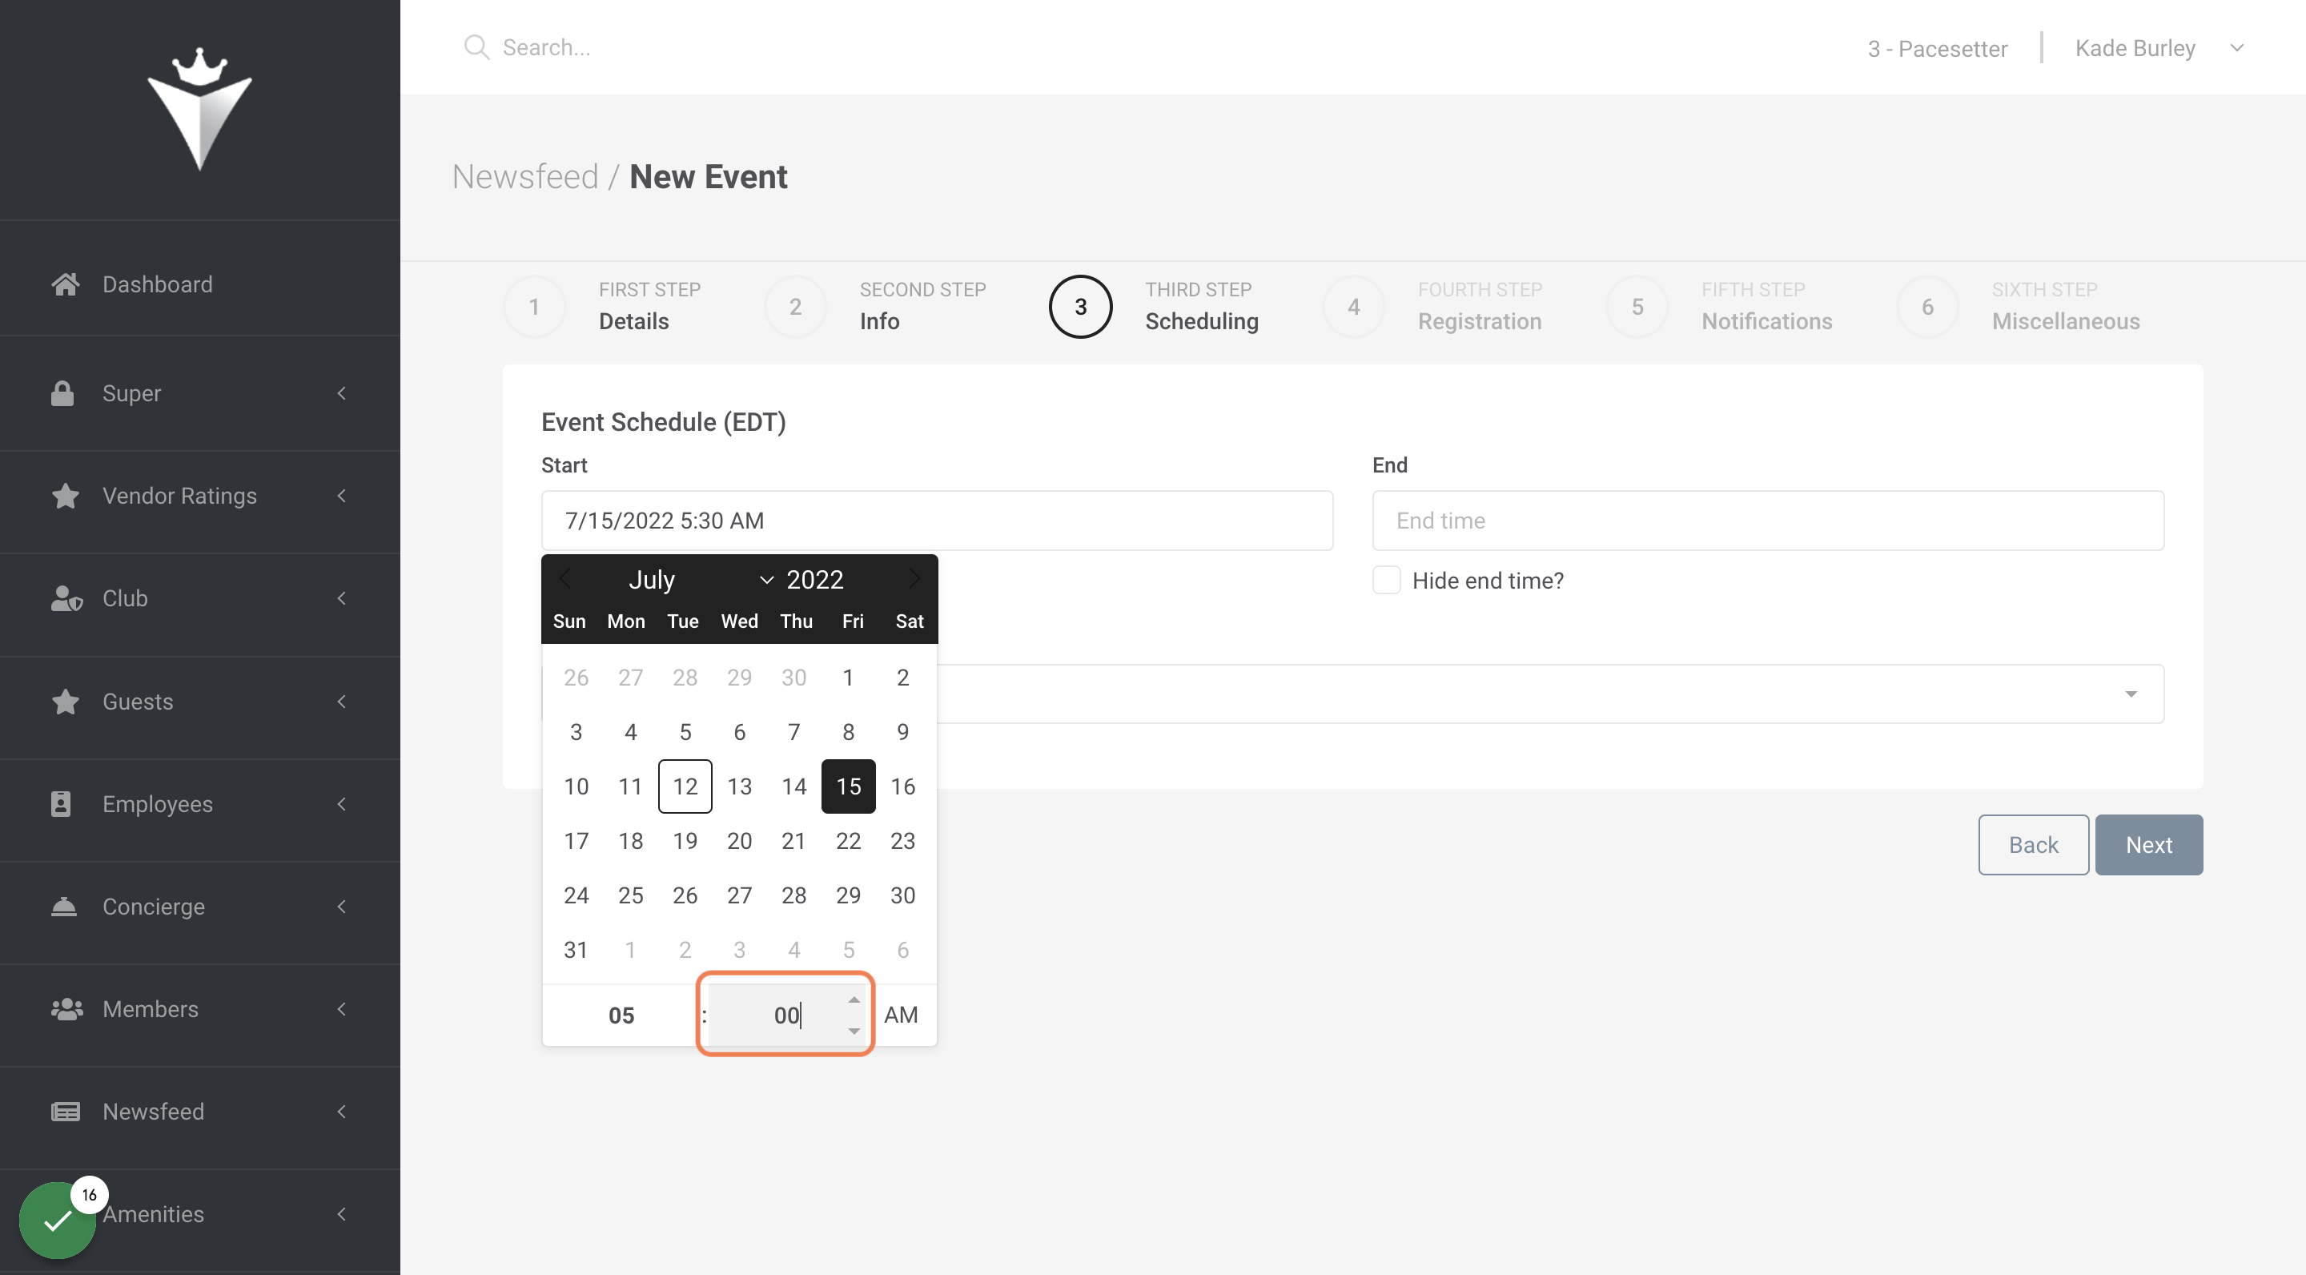Click the Concierge bell icon

coord(63,906)
